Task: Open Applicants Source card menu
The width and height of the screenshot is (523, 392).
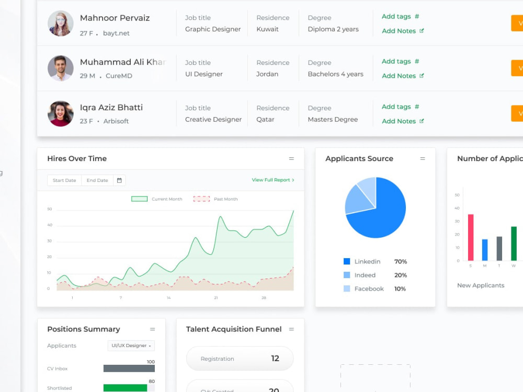Action: (x=423, y=159)
